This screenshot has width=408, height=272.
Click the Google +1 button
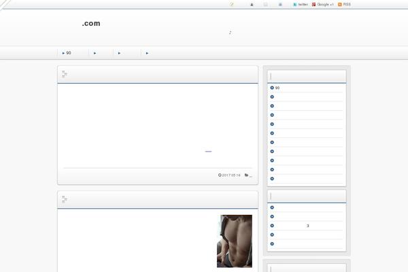(x=322, y=5)
